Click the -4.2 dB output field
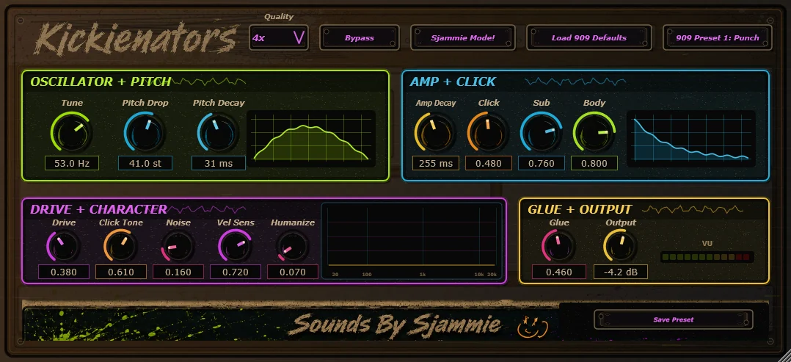 [621, 272]
